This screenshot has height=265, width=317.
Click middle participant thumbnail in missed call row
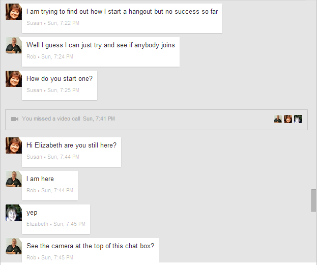click(288, 119)
